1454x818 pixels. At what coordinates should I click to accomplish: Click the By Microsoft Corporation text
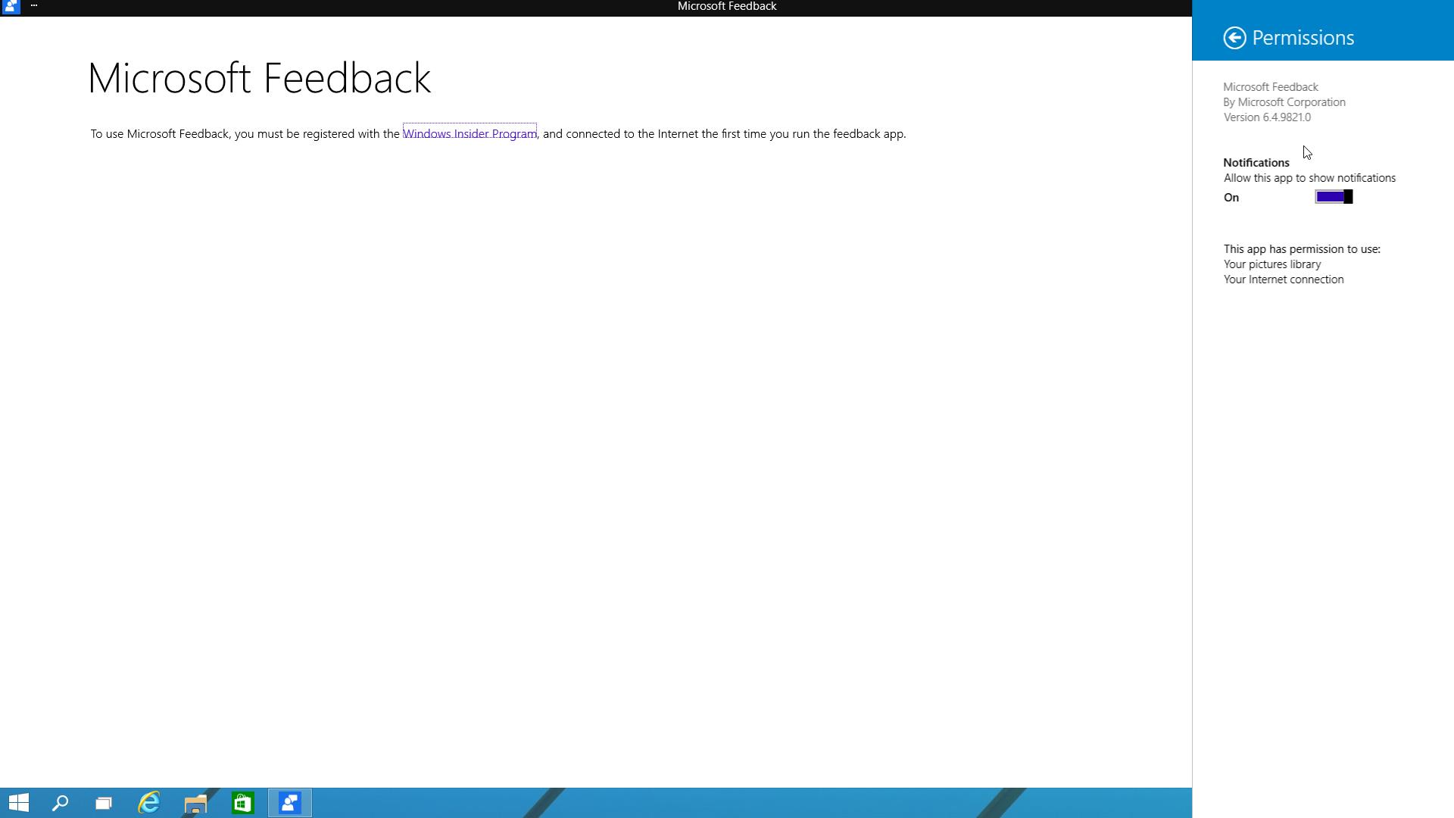(x=1284, y=102)
